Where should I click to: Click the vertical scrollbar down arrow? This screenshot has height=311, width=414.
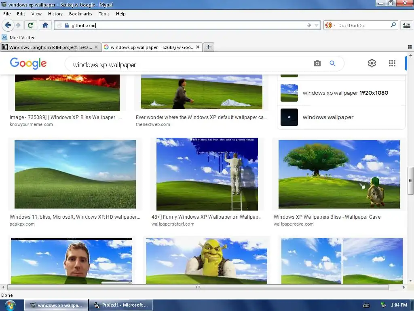coord(410,281)
